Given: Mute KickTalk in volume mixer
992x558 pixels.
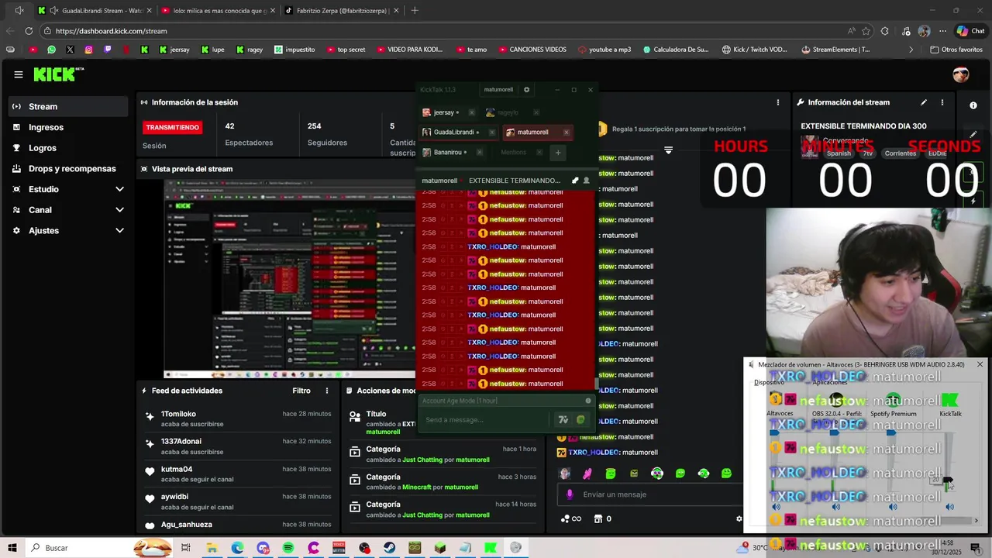Looking at the screenshot, I should (949, 507).
